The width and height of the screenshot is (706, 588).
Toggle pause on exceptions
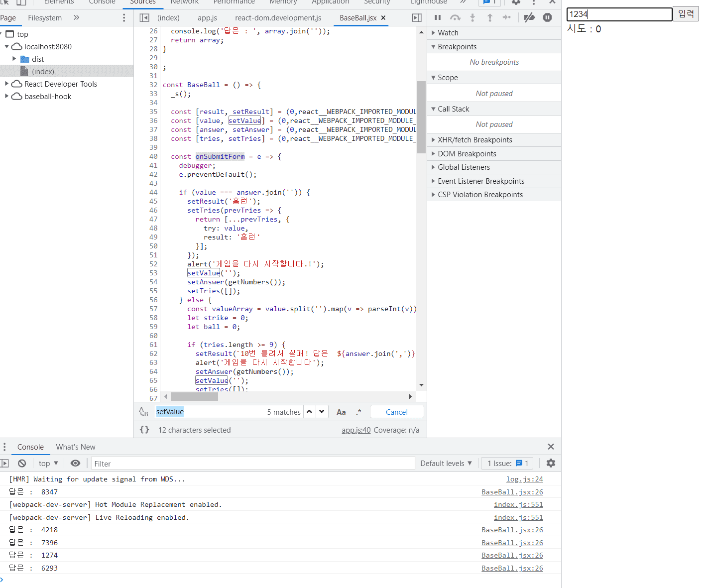click(x=547, y=18)
